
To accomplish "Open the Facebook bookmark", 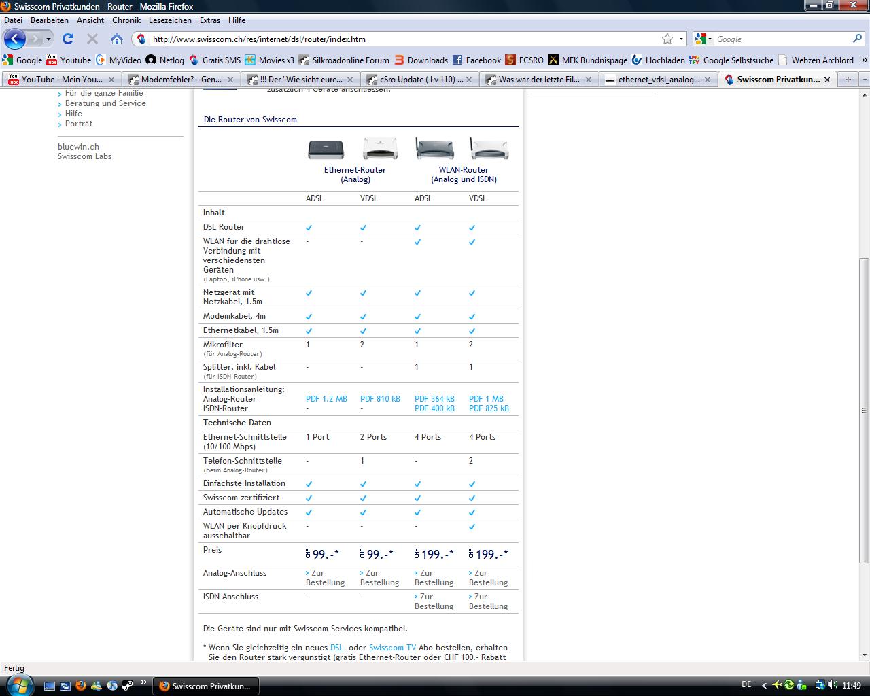I will [476, 60].
